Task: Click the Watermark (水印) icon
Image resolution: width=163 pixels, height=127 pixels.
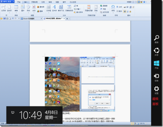Action: (x=34, y=7)
